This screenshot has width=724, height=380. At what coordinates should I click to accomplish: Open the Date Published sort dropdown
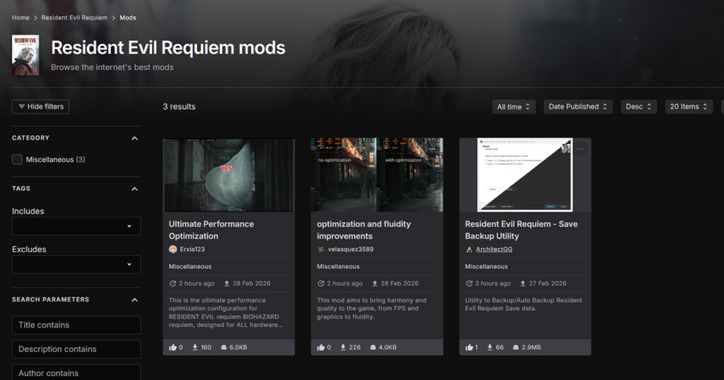click(578, 107)
